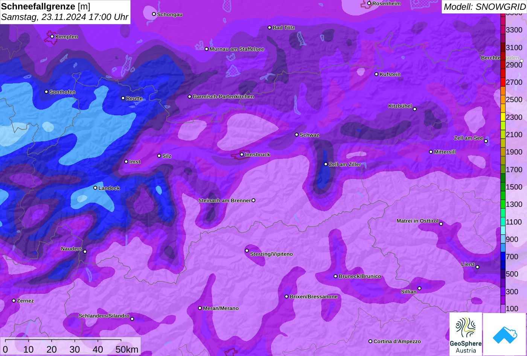Click the 'Schlanders/Silandro' map label

click(104, 316)
